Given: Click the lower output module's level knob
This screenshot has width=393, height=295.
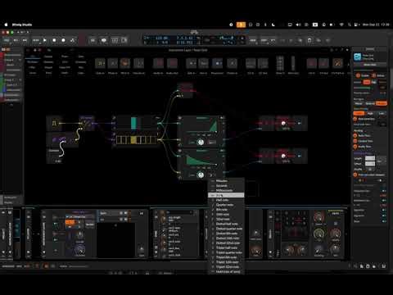Looking at the screenshot, I should (283, 156).
